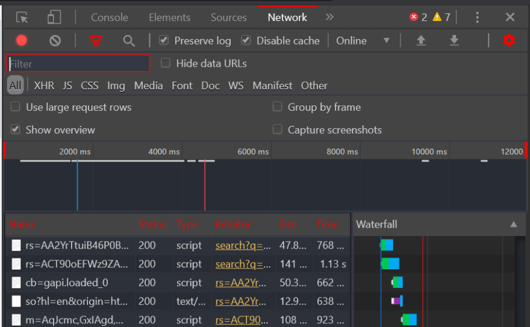The image size is (530, 327).
Task: Toggle the device toolbar icon
Action: pyautogui.click(x=54, y=17)
